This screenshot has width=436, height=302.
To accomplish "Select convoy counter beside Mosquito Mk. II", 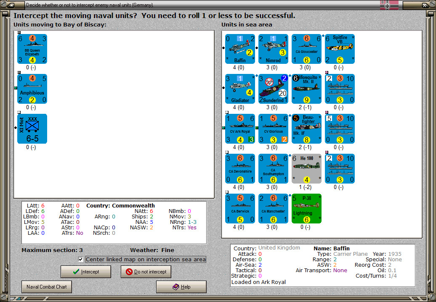I will [x=340, y=89].
